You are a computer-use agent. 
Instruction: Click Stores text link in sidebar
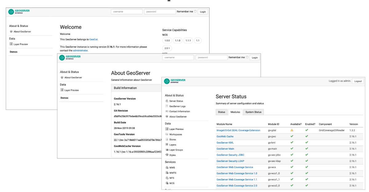point(173,140)
